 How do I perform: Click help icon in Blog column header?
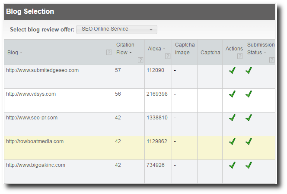click(109, 52)
